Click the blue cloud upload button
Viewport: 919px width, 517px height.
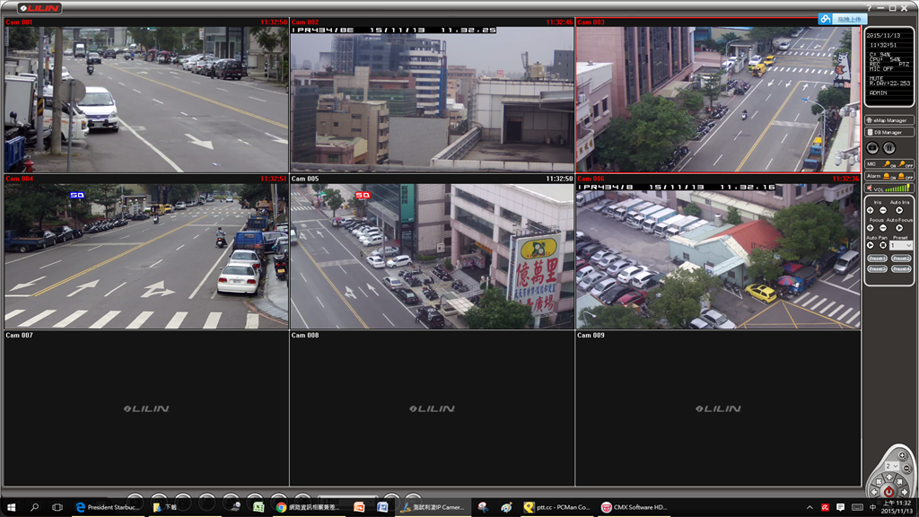point(842,20)
